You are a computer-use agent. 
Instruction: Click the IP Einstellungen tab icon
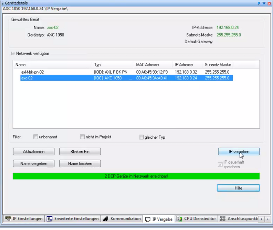coord(8,219)
